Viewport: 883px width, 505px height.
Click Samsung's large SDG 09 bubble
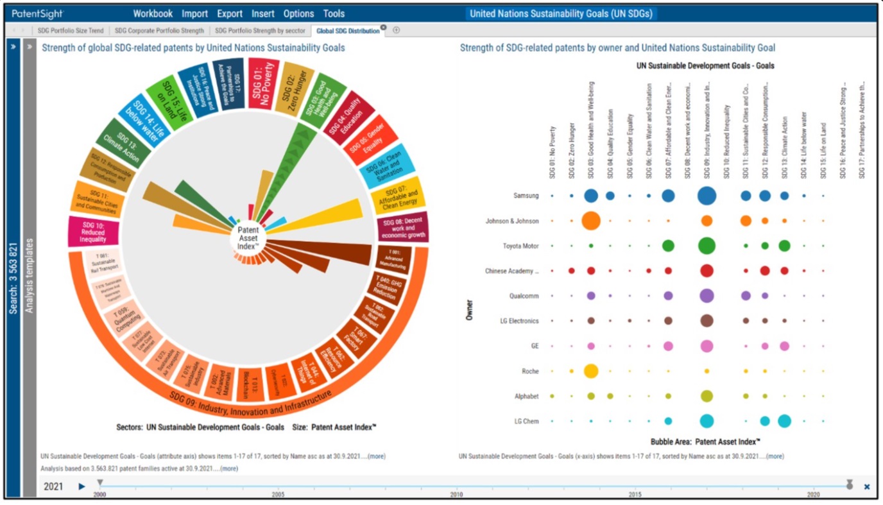click(x=707, y=196)
